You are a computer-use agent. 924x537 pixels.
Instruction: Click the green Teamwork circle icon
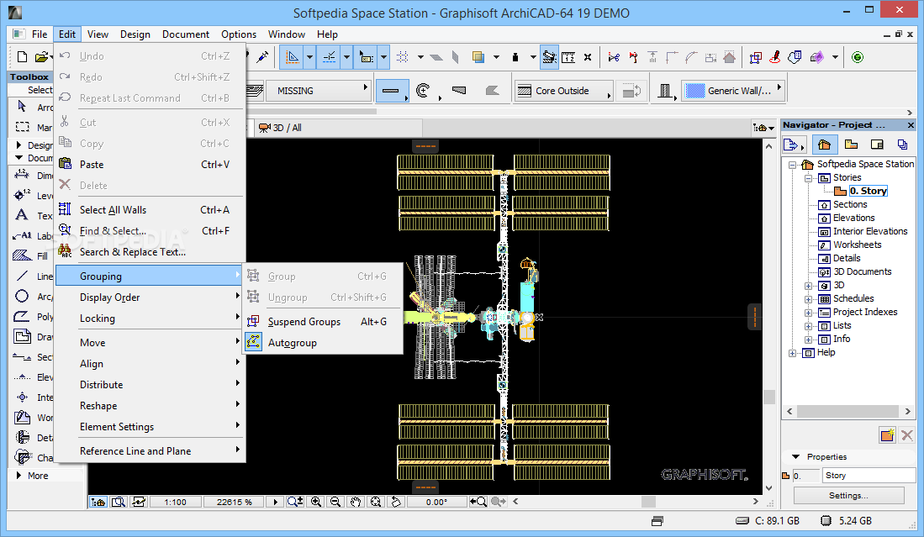point(858,57)
